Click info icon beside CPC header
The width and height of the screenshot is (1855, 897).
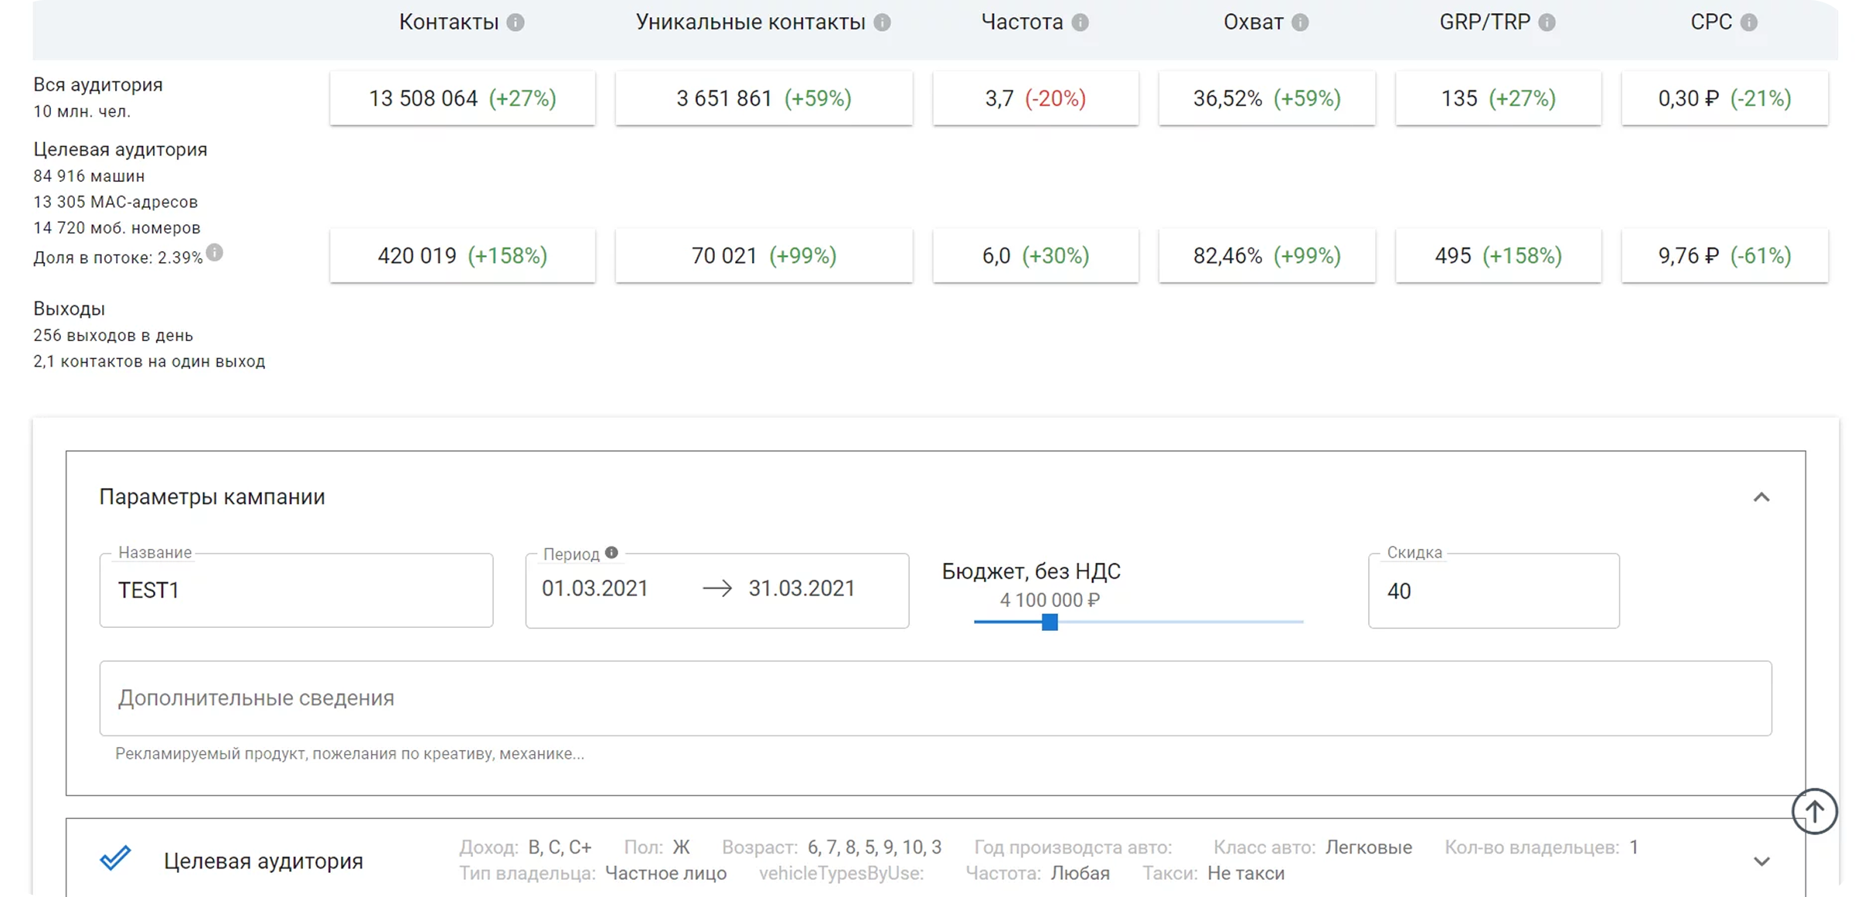1748,22
